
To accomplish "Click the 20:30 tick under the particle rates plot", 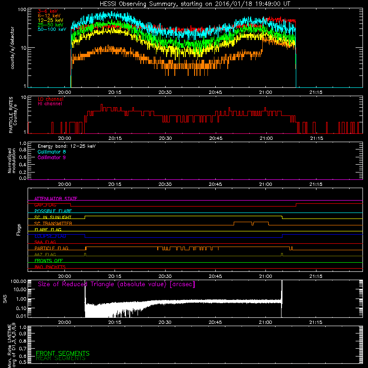I will [x=165, y=138].
